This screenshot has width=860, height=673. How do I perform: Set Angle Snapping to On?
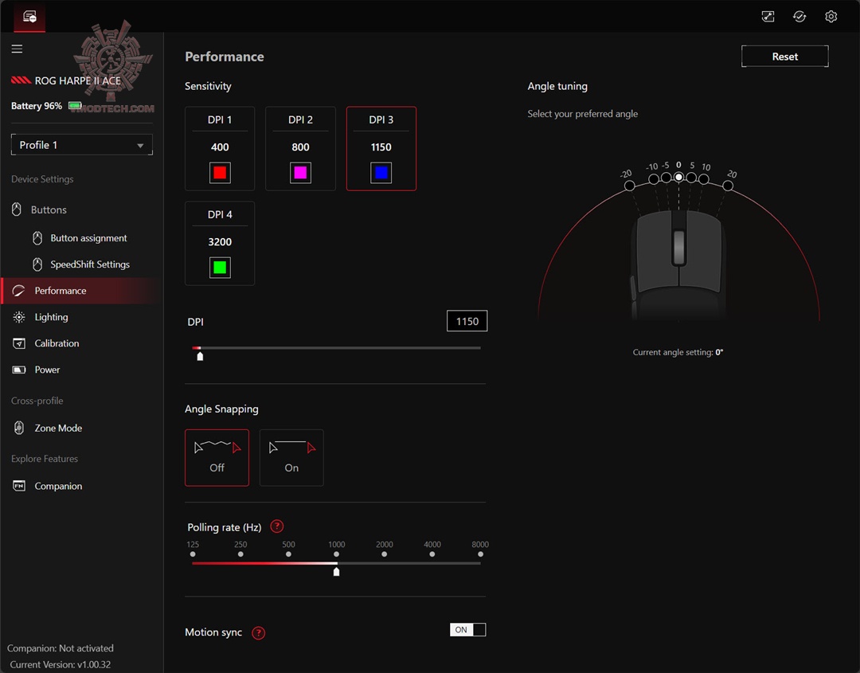291,457
